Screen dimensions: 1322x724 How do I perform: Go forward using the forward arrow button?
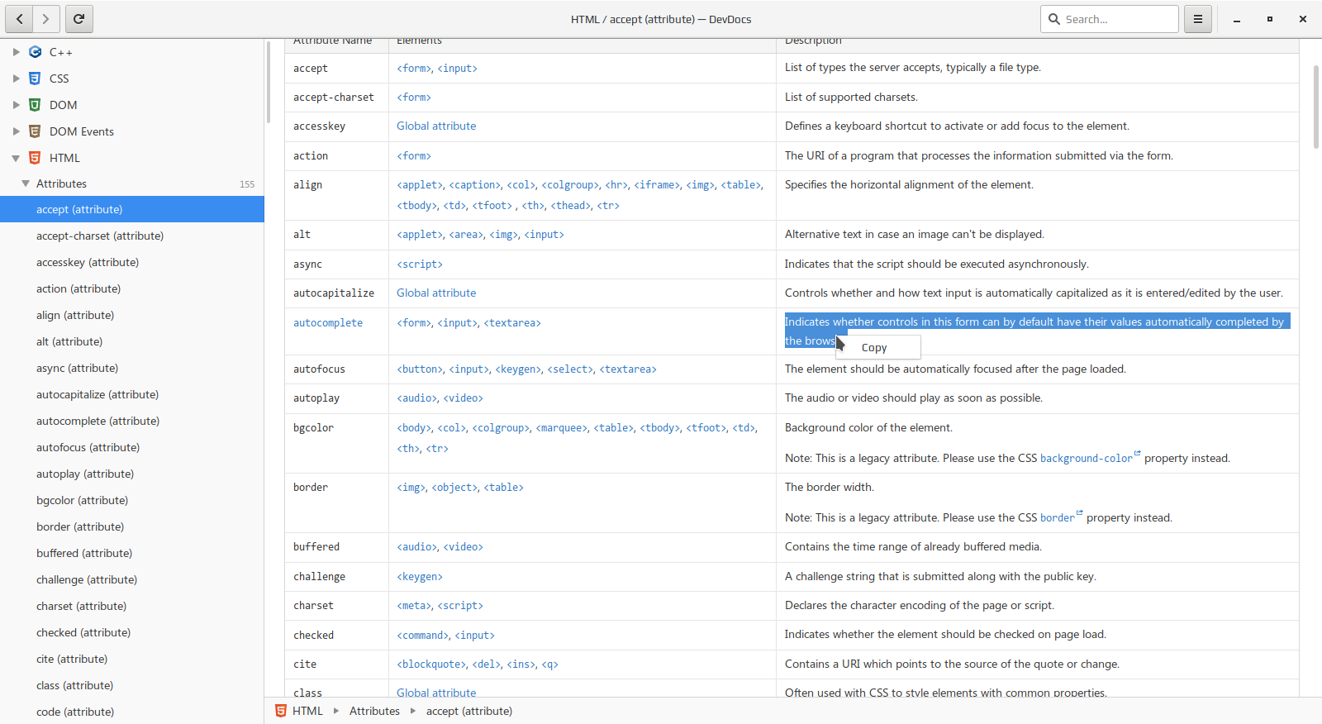point(46,19)
